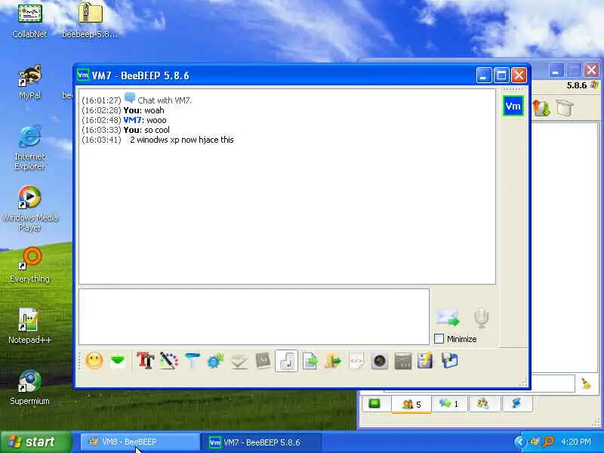
Task: Click the Start button
Action: click(x=36, y=442)
